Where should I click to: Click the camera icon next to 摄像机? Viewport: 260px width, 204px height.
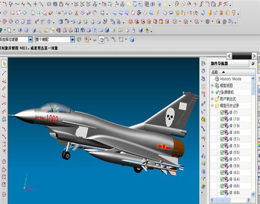click(x=221, y=92)
